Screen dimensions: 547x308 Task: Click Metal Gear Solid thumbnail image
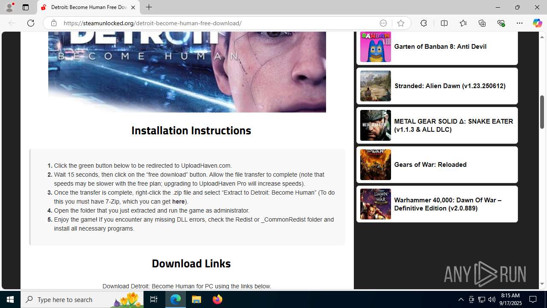coord(375,125)
